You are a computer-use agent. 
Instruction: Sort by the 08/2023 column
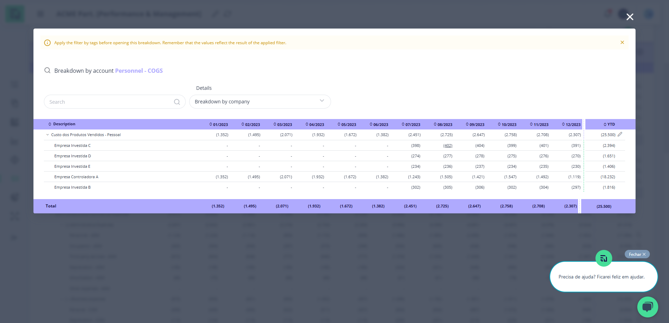[x=443, y=124]
